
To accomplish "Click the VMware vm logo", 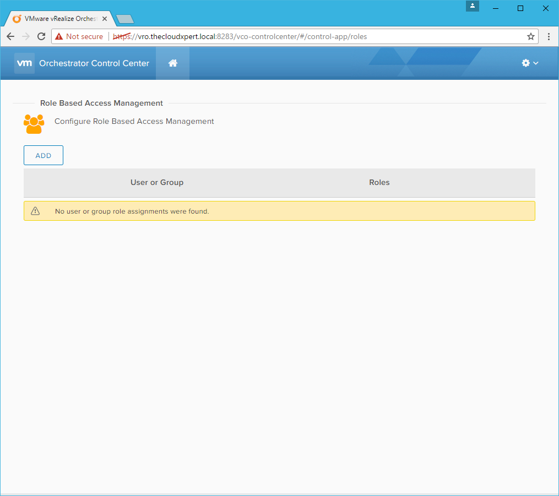I will point(25,63).
